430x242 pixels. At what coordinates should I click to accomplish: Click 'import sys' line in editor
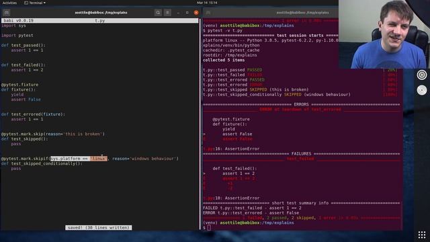tap(13, 26)
